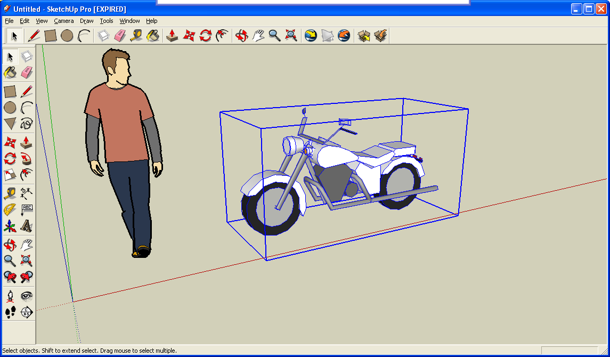This screenshot has width=610, height=357.
Task: Click the Move tool in the top toolbar
Action: tap(189, 36)
